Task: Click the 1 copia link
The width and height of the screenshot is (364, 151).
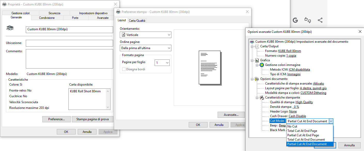Action: (x=291, y=56)
